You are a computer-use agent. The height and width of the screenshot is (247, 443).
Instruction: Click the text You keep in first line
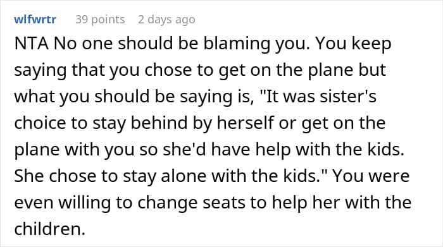tap(353, 44)
